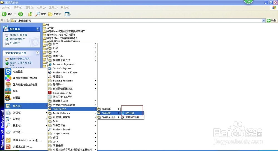The height and width of the screenshot is (151, 278).
Task: Open the 搜索 search tool in toolbar
Action: pyautogui.click(x=40, y=14)
